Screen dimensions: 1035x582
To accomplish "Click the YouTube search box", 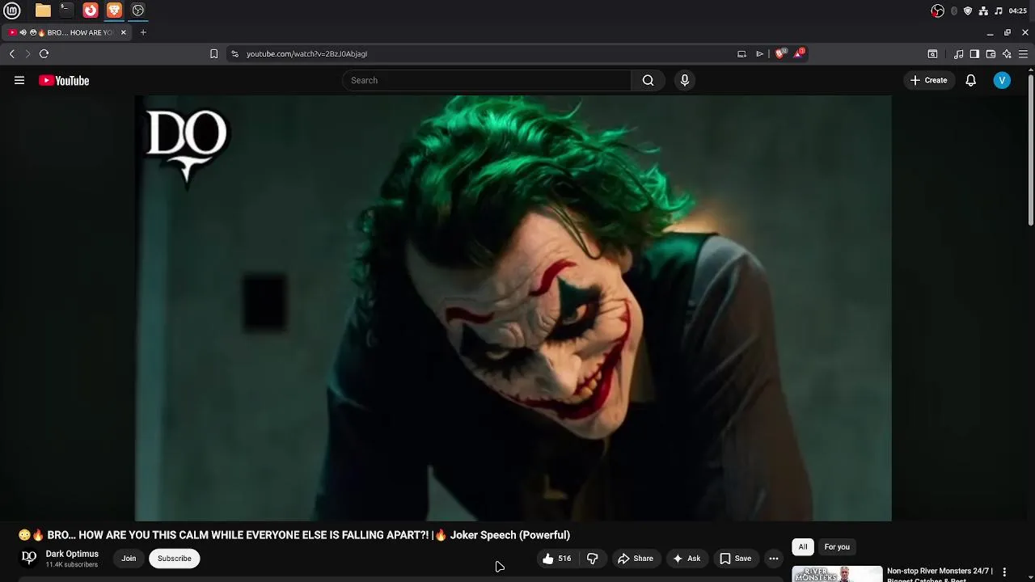I will [487, 80].
